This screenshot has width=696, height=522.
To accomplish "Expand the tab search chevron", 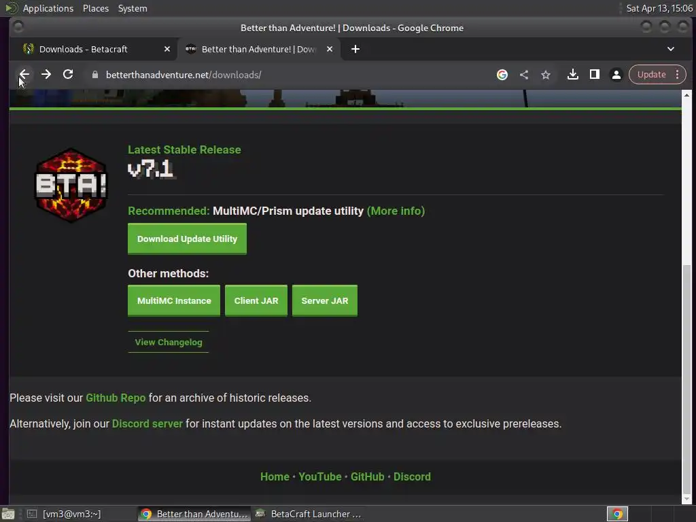I will point(671,49).
